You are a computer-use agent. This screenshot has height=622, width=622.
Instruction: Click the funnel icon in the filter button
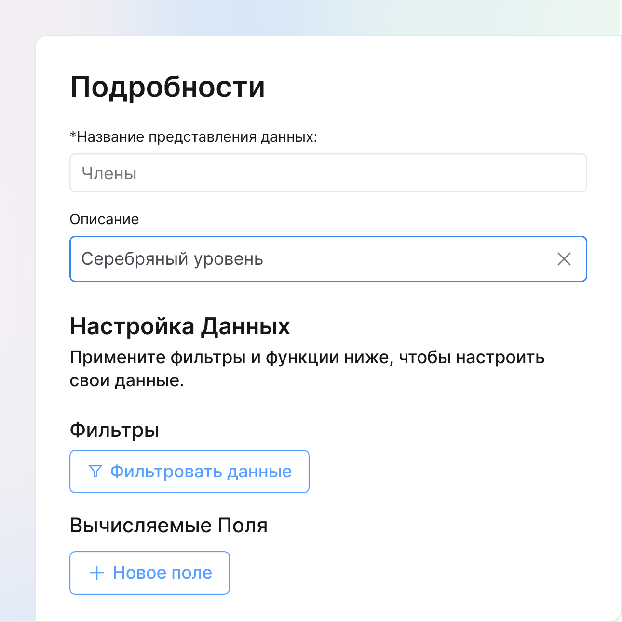coord(95,472)
